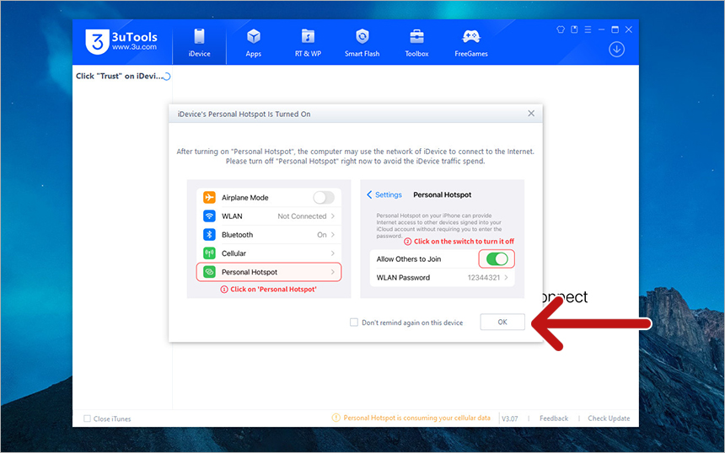Click the Allow Others to Join label
The width and height of the screenshot is (725, 453).
point(409,259)
